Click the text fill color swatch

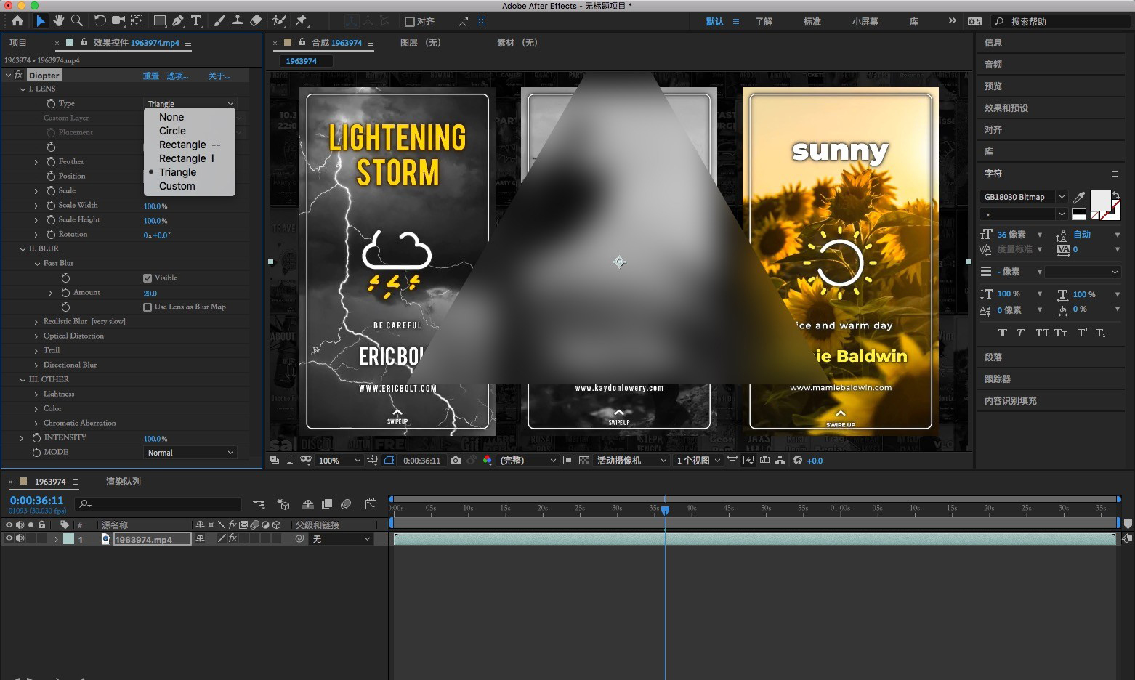point(1099,199)
